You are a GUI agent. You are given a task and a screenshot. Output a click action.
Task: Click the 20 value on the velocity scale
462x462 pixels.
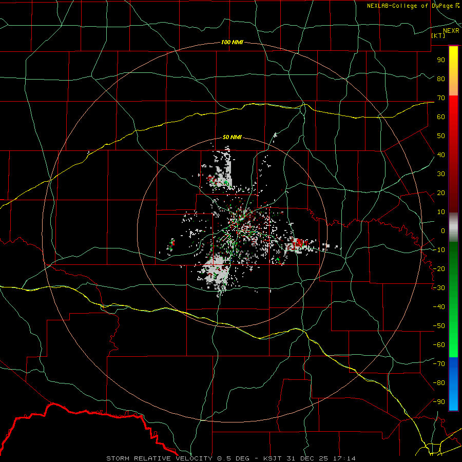tap(441, 192)
